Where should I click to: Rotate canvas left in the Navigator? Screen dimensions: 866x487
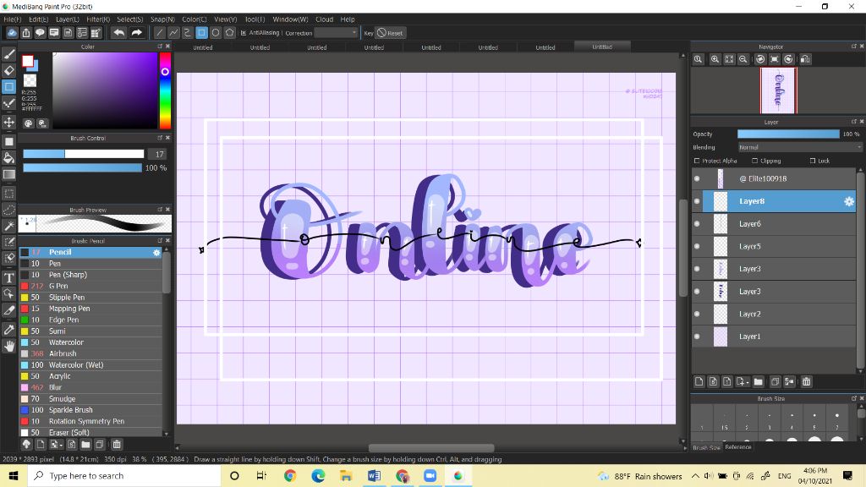tap(760, 59)
